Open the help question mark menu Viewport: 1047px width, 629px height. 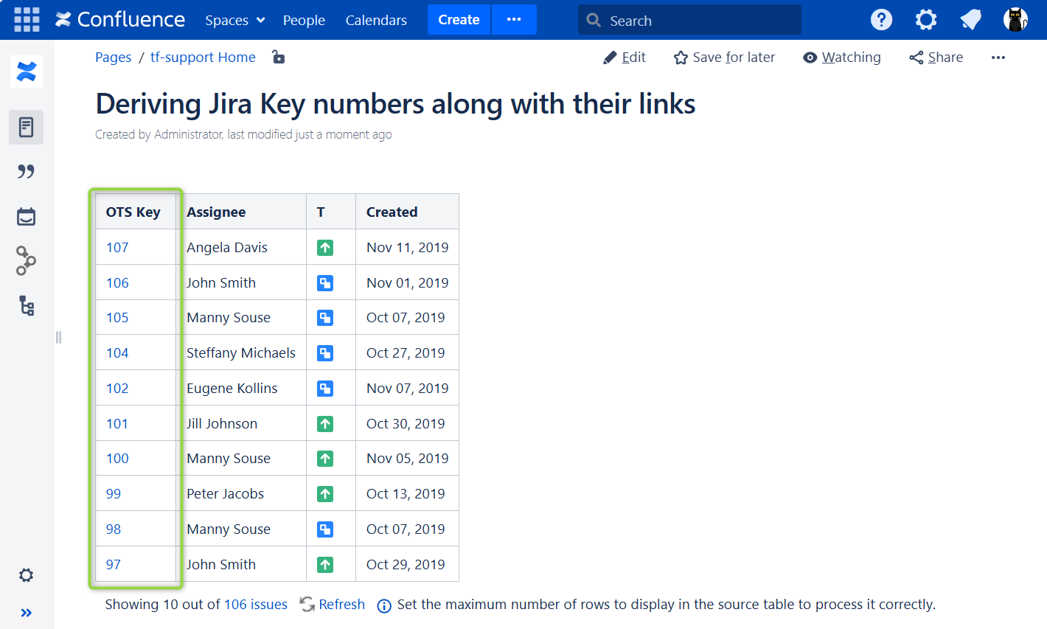tap(881, 20)
